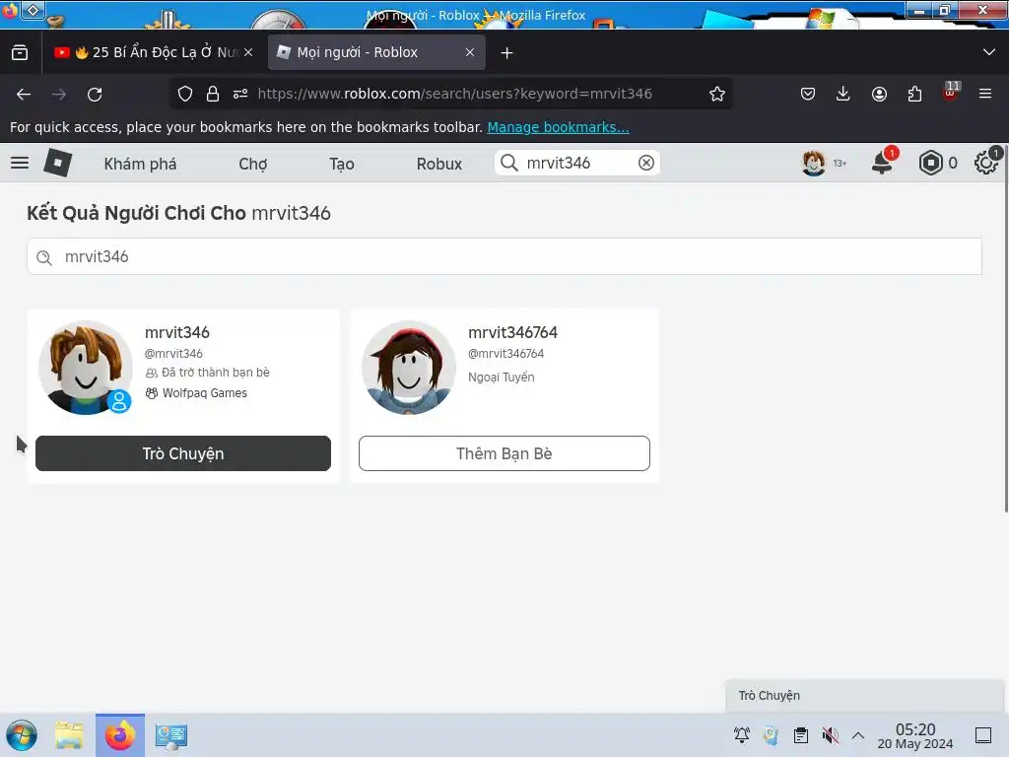1009x757 pixels.
Task: Go to Roblox home via the logo
Action: [x=58, y=163]
